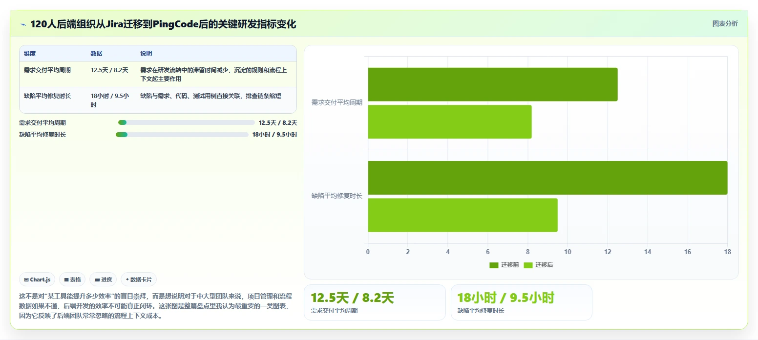Open the 12.5天 / 8.2天 data card

click(375, 302)
